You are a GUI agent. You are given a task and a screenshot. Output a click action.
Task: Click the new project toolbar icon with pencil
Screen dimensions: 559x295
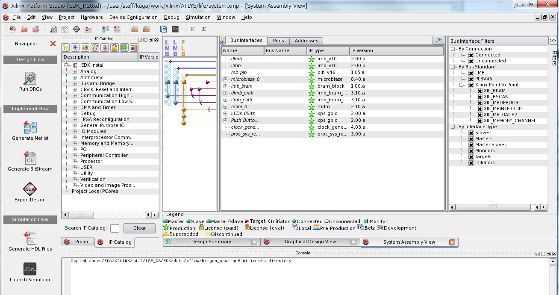pyautogui.click(x=13, y=29)
